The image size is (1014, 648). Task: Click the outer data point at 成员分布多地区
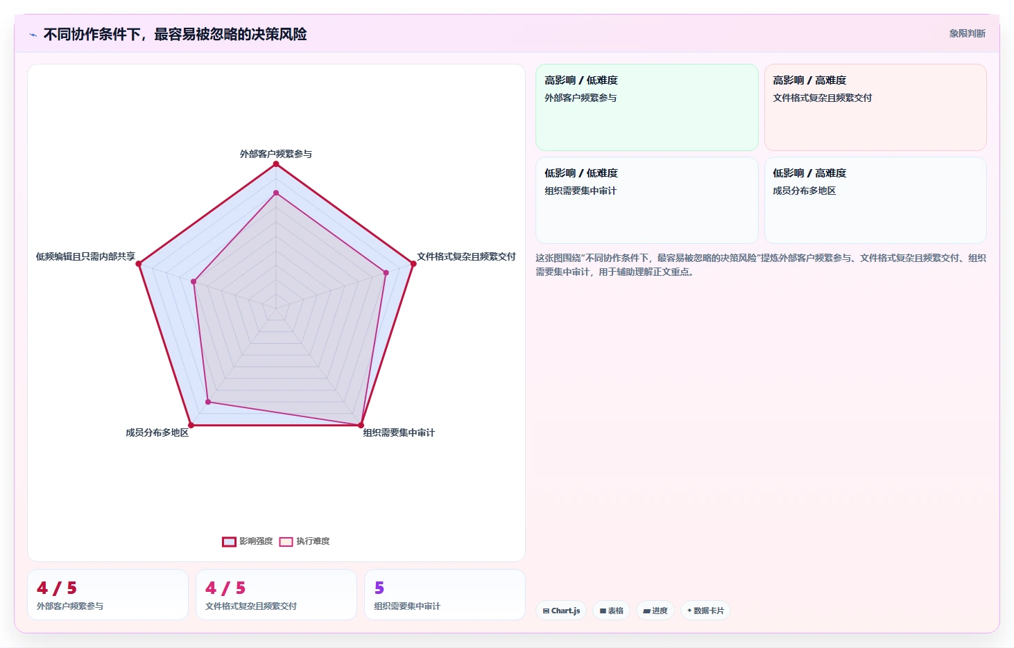191,425
